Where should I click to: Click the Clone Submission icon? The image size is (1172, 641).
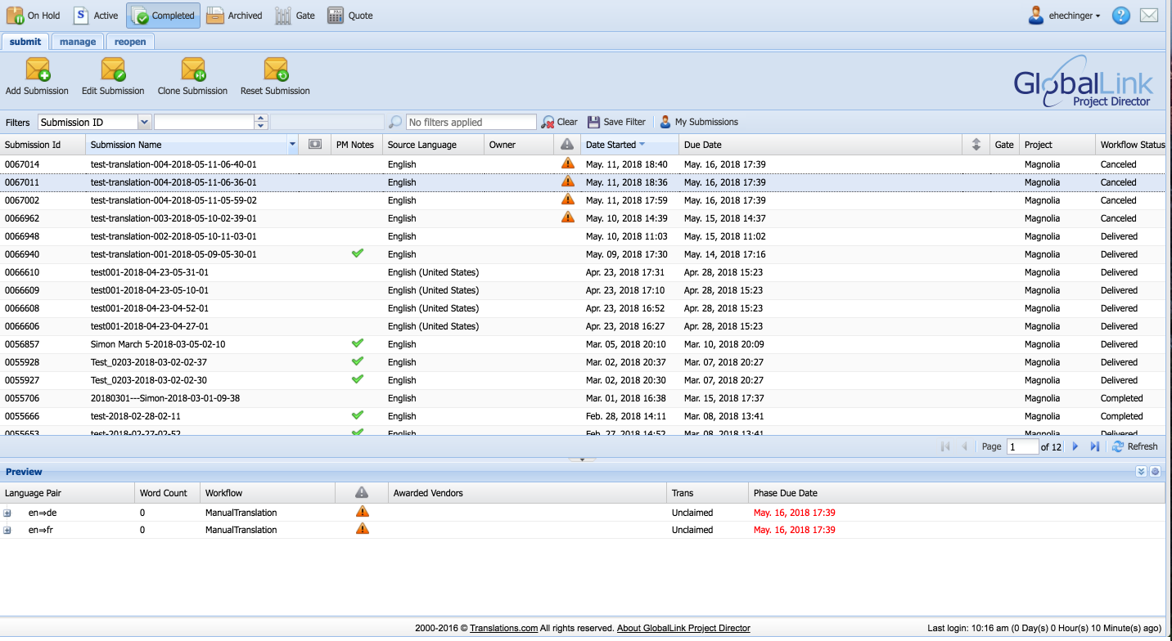pyautogui.click(x=193, y=69)
